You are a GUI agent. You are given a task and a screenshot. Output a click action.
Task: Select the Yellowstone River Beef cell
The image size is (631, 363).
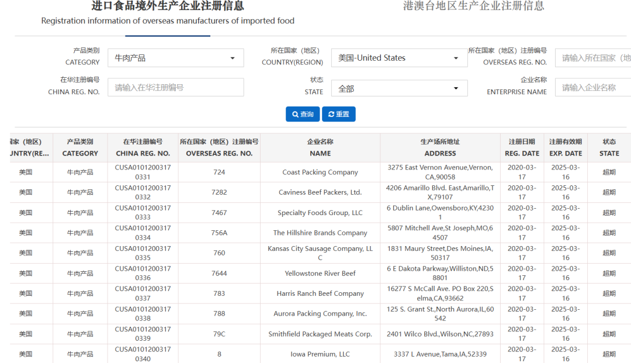pyautogui.click(x=320, y=274)
